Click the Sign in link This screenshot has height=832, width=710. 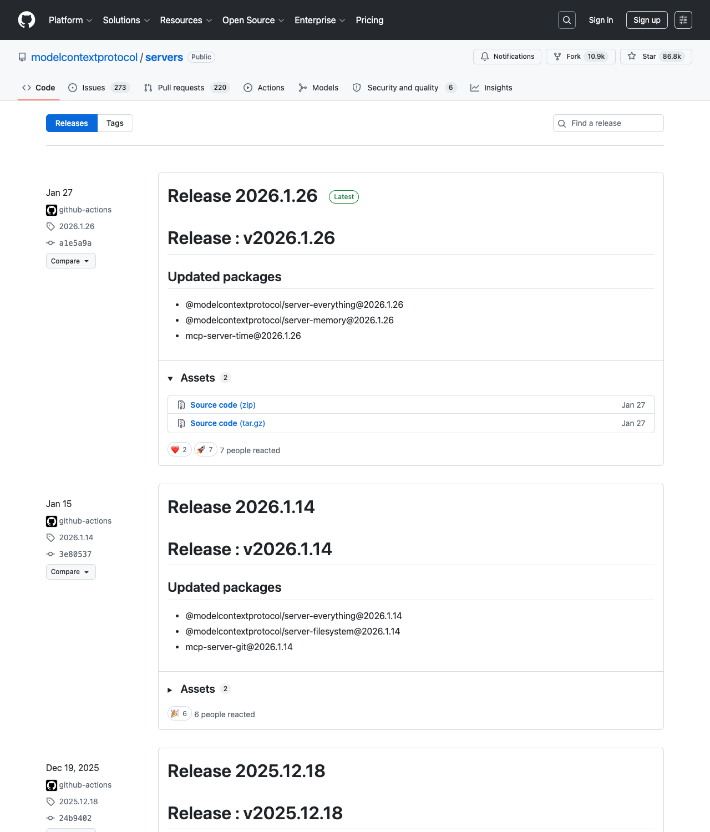[x=601, y=20]
